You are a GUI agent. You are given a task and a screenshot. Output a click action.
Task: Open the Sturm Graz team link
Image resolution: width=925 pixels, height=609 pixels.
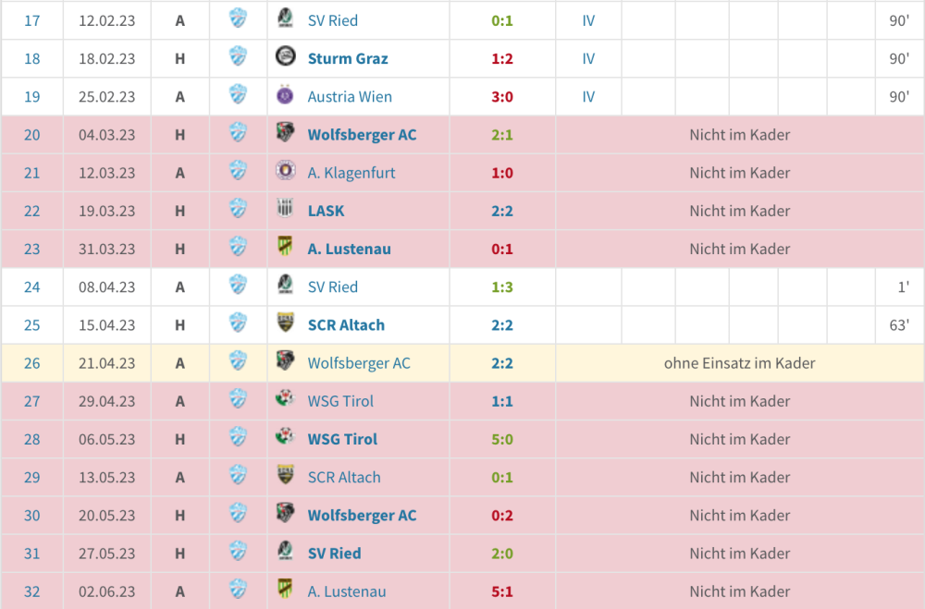[348, 58]
